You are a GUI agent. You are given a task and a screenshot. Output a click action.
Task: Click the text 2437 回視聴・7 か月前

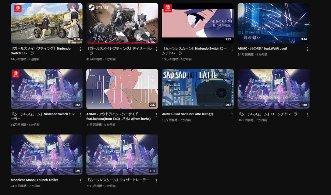tap(25, 186)
